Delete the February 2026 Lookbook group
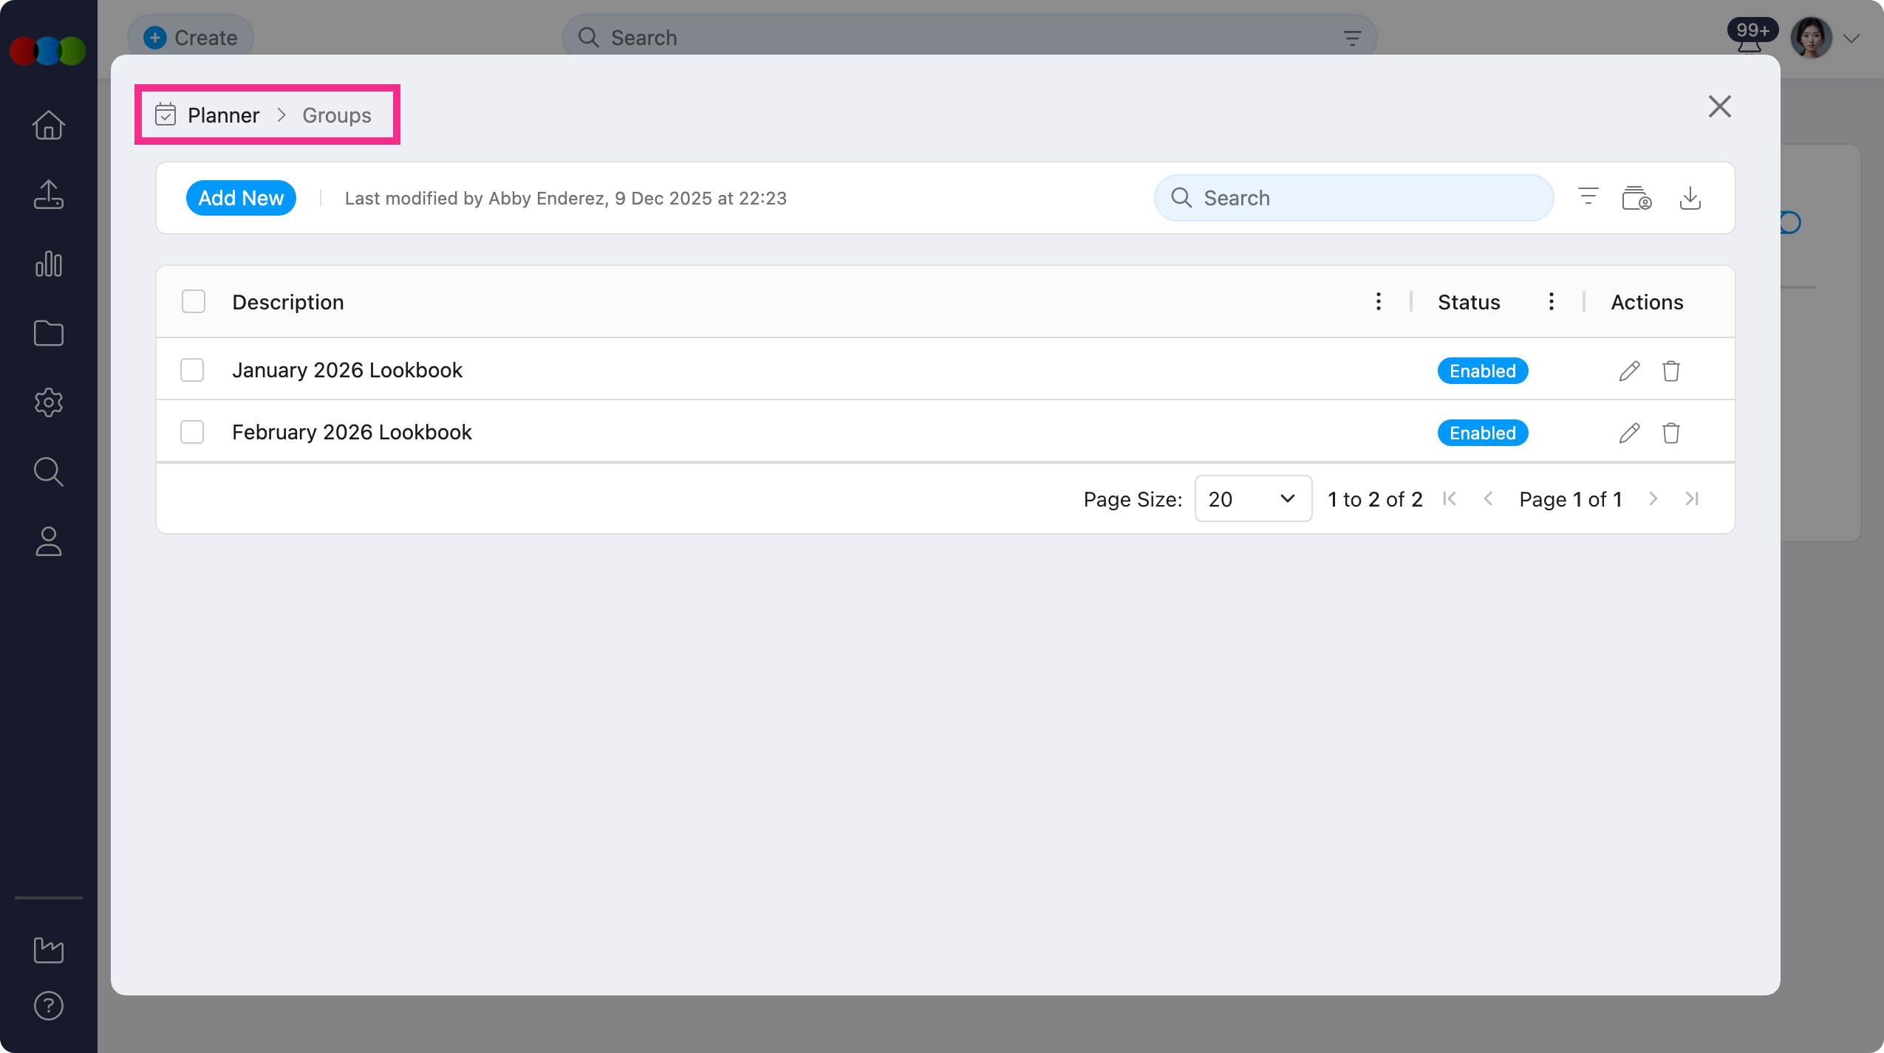 click(1671, 433)
